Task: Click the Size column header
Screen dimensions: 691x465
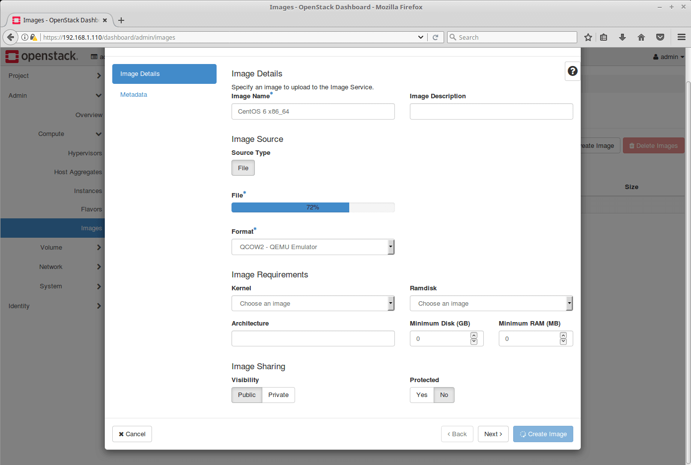Action: click(631, 187)
